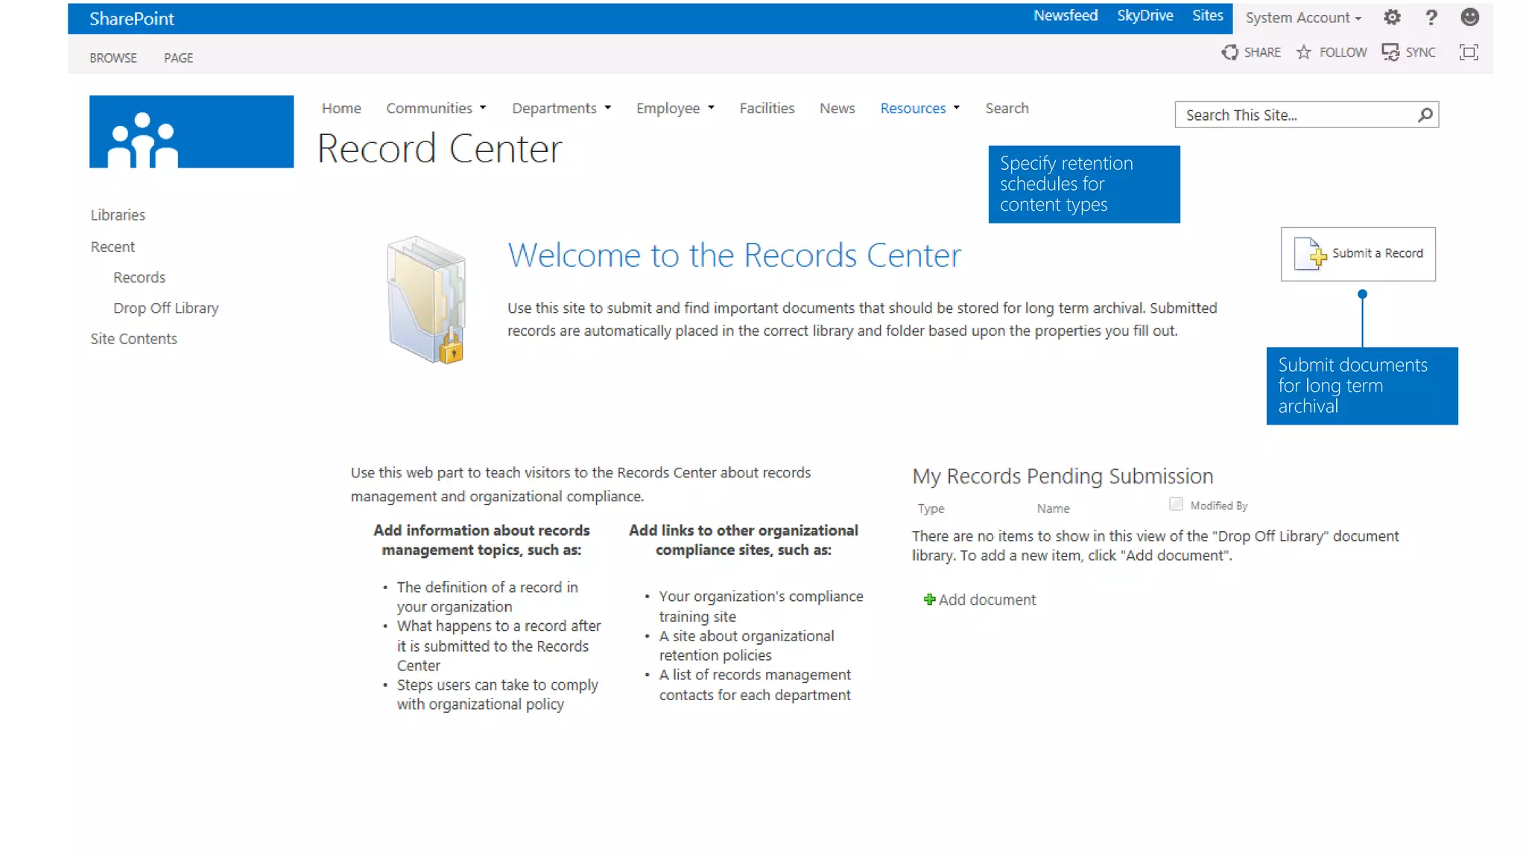Image resolution: width=1526 pixels, height=858 pixels.
Task: Click the Add document link
Action: [x=987, y=600]
